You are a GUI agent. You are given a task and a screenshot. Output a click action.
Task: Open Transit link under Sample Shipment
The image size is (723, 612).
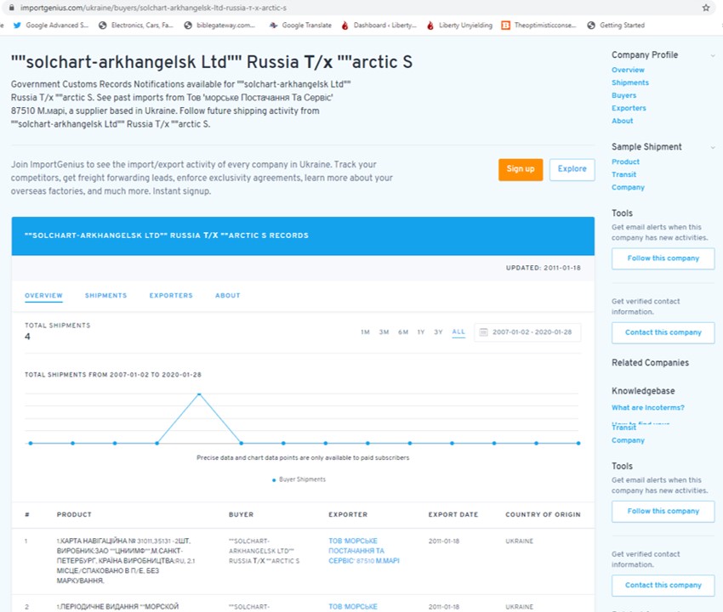click(x=623, y=174)
